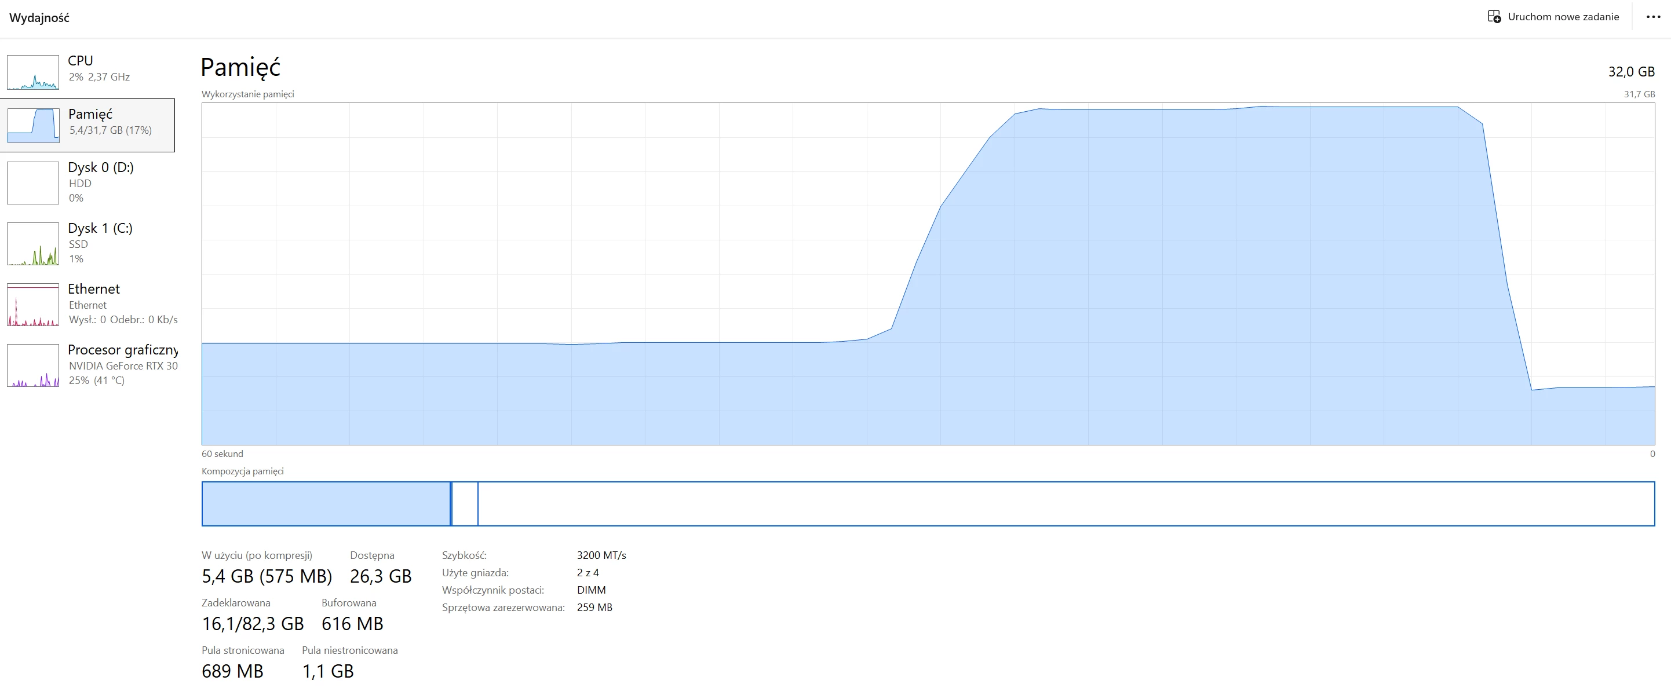1671x695 pixels.
Task: Click the Uruchom nowe zadanie icon
Action: click(1494, 17)
